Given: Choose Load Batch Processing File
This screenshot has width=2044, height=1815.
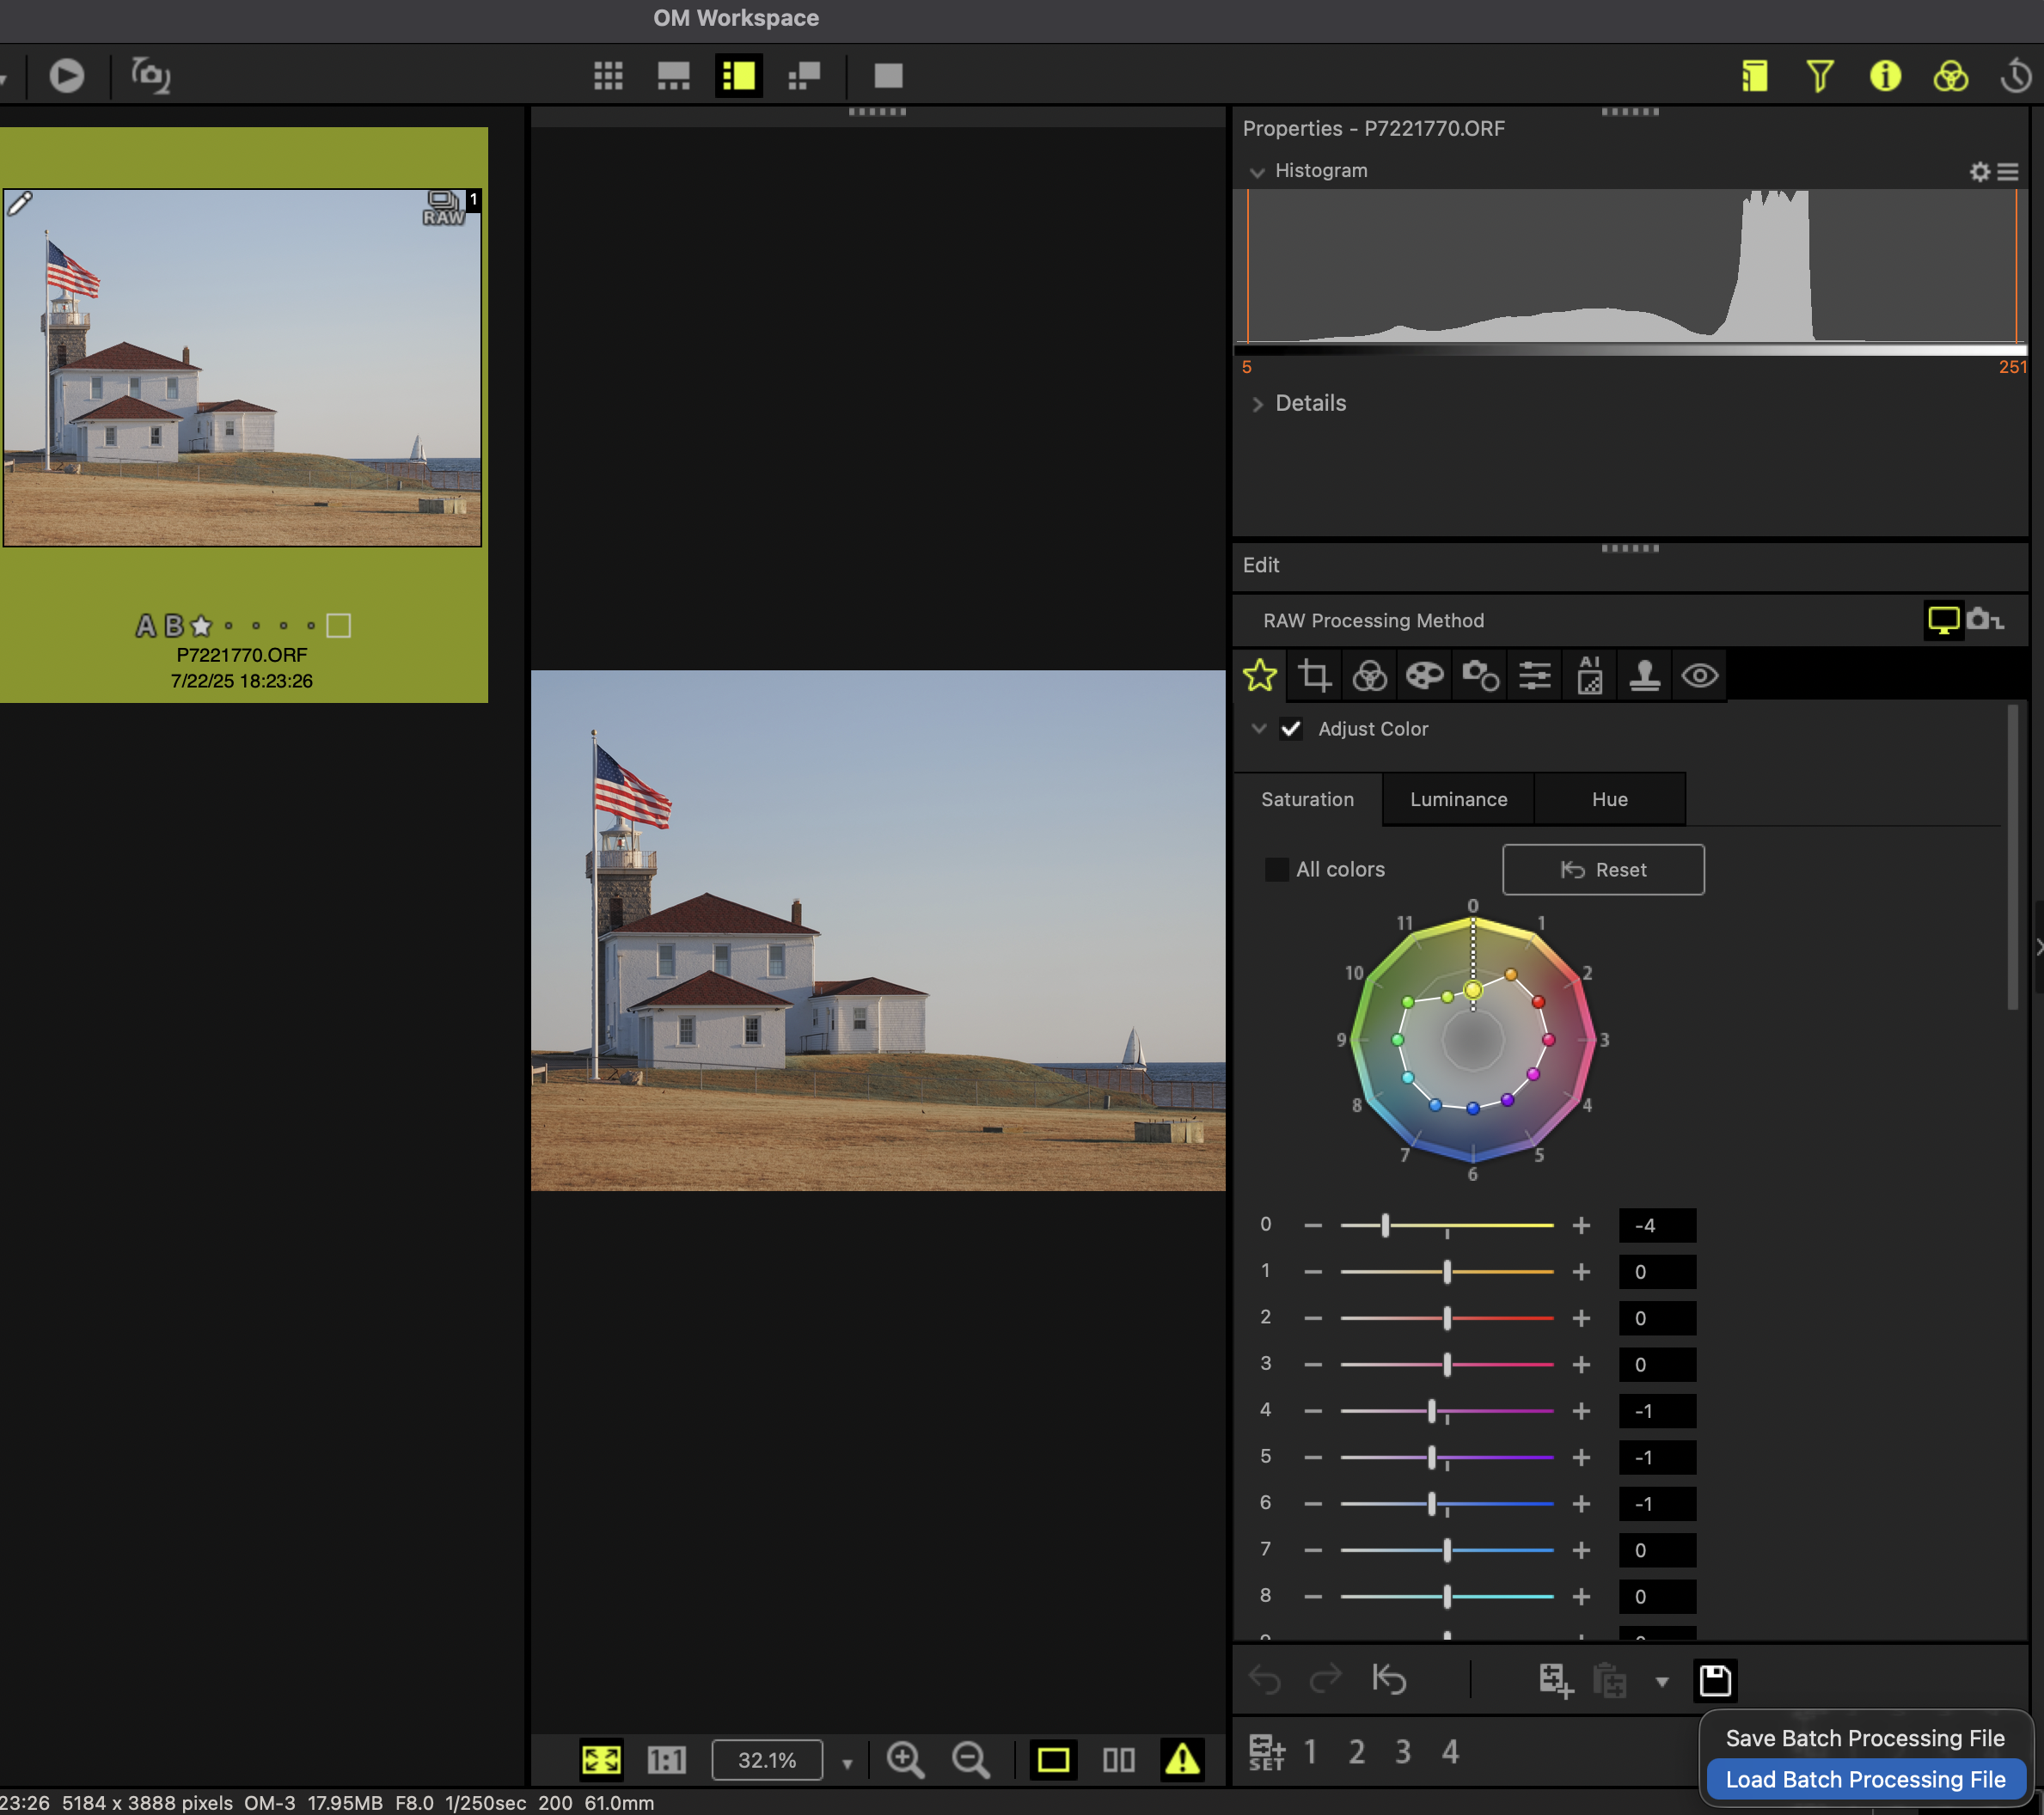Looking at the screenshot, I should tap(1865, 1780).
